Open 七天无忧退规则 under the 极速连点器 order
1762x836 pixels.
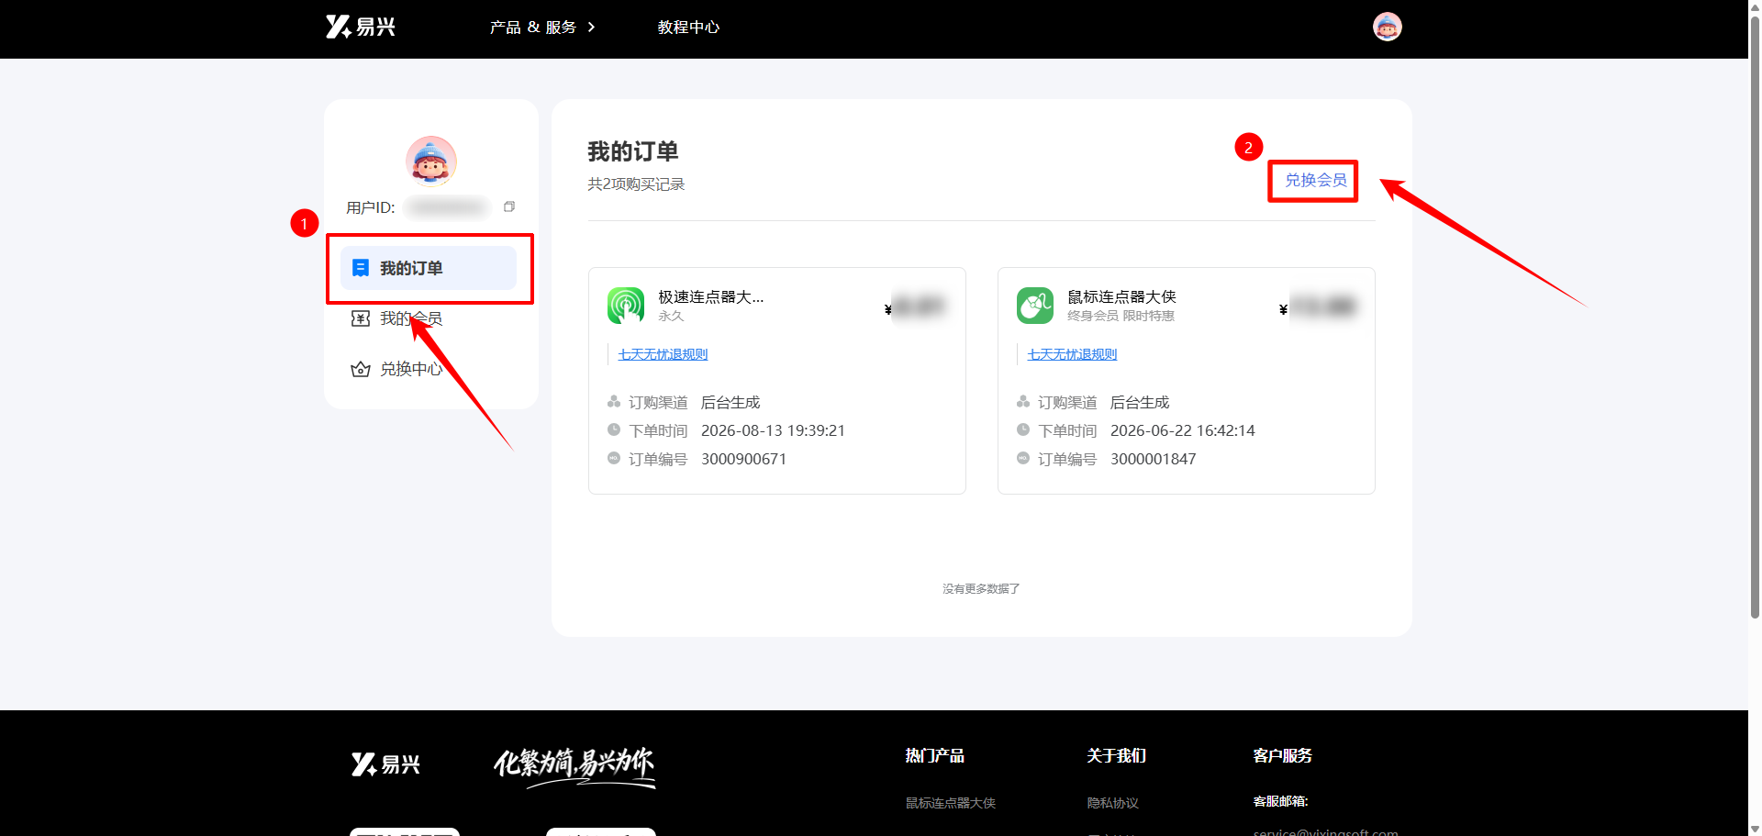(663, 354)
